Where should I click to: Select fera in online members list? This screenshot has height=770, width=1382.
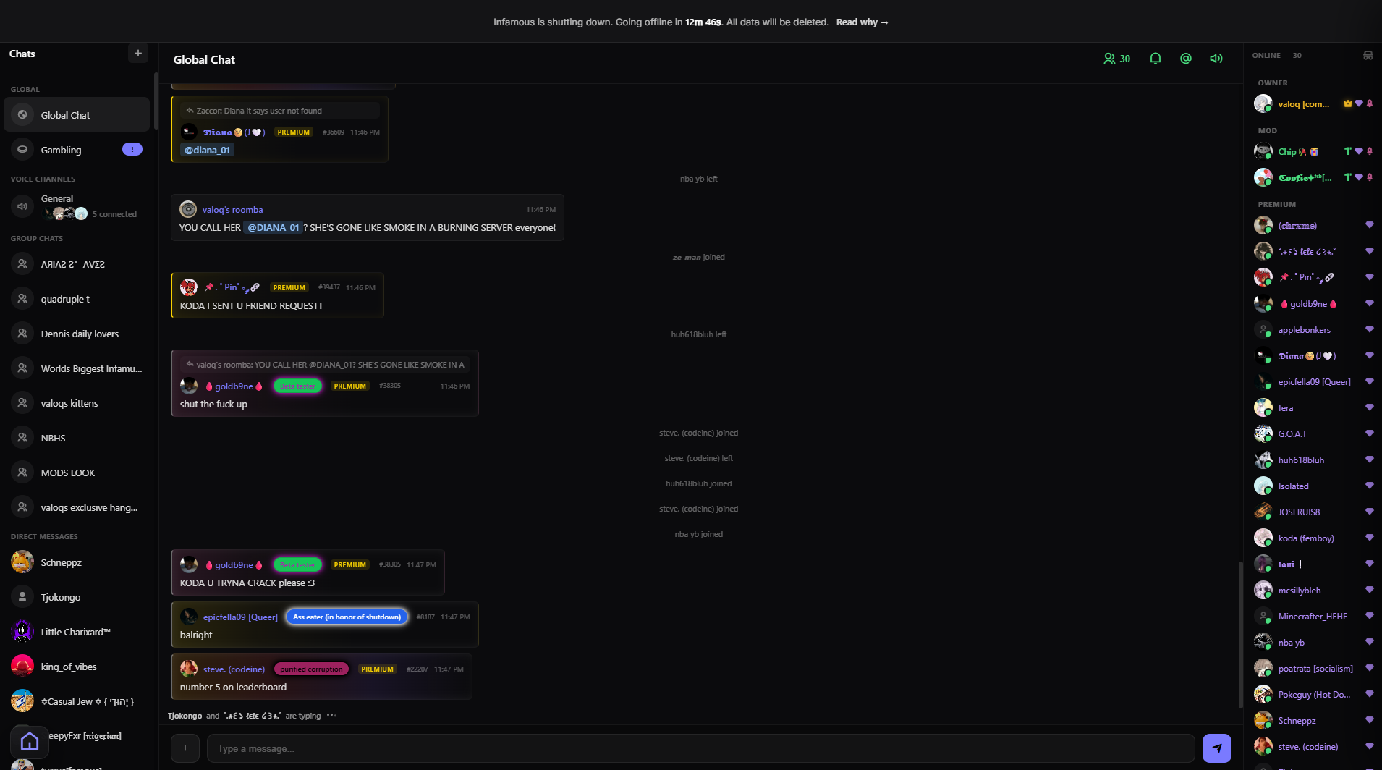pyautogui.click(x=1313, y=408)
